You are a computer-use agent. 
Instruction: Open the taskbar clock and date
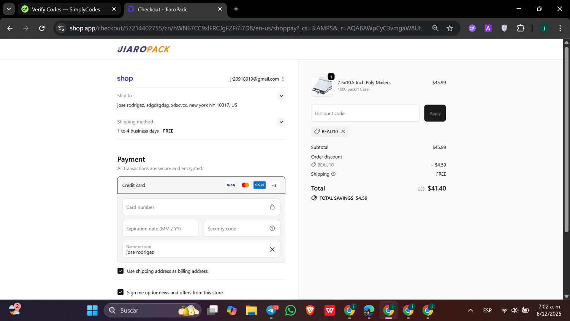[x=549, y=310]
